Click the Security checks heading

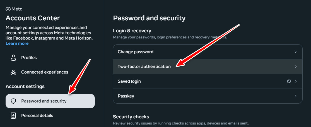click(131, 117)
